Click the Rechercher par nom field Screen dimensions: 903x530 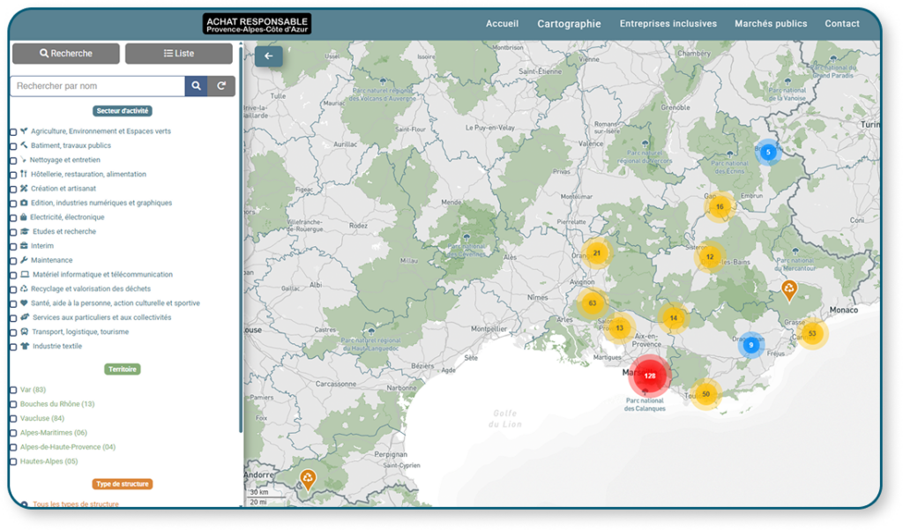(x=97, y=86)
